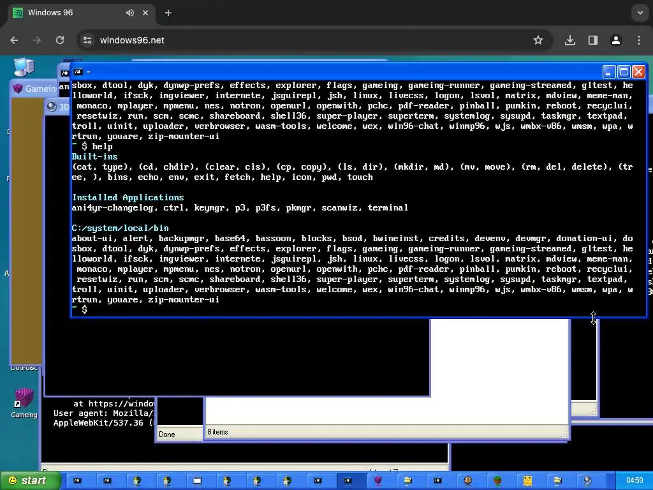Open the Minecraft grass block taskbar item
The height and width of the screenshot is (490, 653).
tap(497, 480)
